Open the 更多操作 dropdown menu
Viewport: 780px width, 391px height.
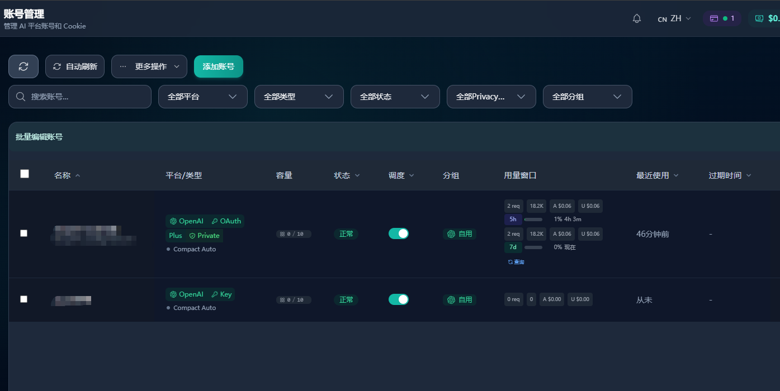pyautogui.click(x=149, y=66)
